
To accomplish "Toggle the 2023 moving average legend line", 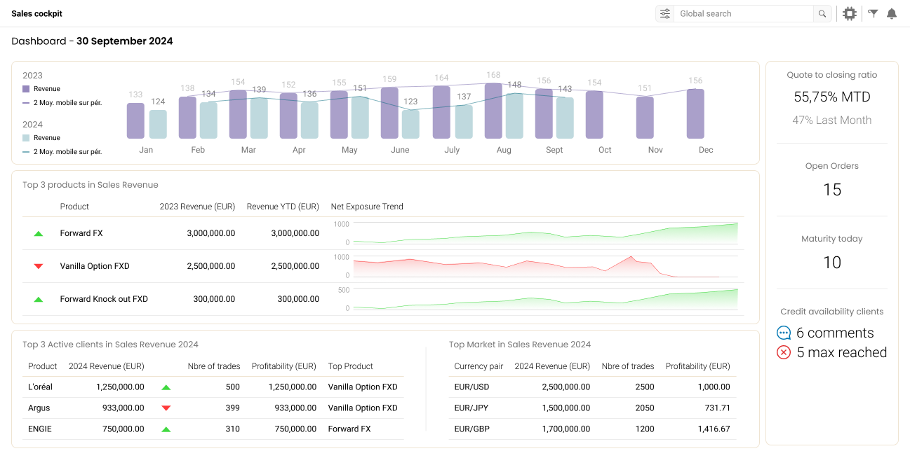I will [26, 103].
